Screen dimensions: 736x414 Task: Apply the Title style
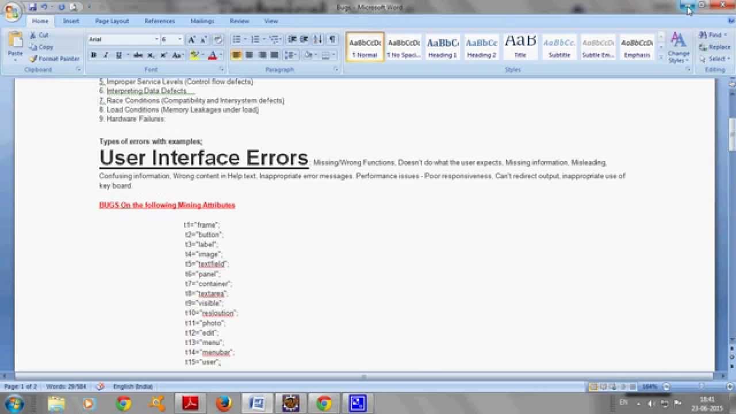pos(520,47)
